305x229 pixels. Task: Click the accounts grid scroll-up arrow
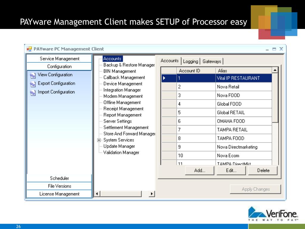275,70
